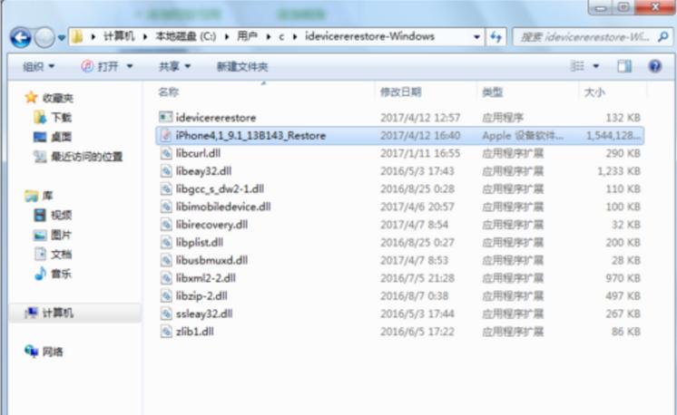The image size is (677, 415).
Task: Sort by the 名称 column header
Action: tap(169, 92)
